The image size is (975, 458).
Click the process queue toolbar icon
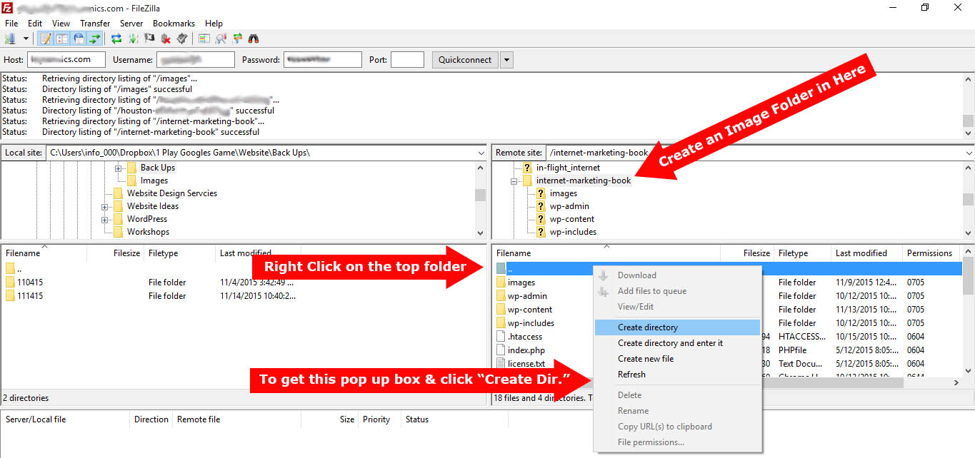(x=133, y=39)
